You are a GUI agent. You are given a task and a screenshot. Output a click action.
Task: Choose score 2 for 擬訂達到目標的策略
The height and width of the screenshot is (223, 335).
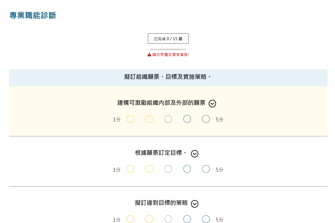point(149,219)
